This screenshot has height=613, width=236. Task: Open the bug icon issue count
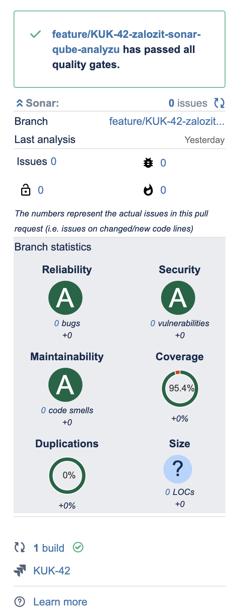tap(163, 163)
